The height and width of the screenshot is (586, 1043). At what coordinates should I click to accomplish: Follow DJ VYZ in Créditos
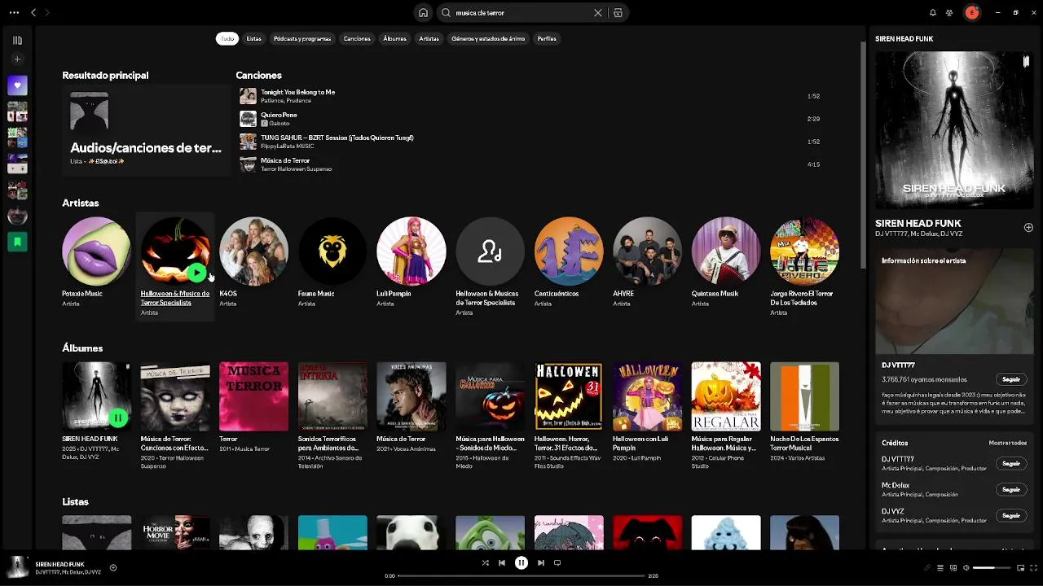click(x=1010, y=516)
